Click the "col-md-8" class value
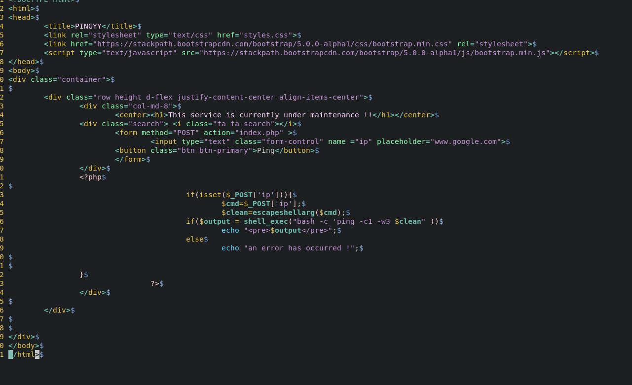The height and width of the screenshot is (385, 632). pos(150,106)
